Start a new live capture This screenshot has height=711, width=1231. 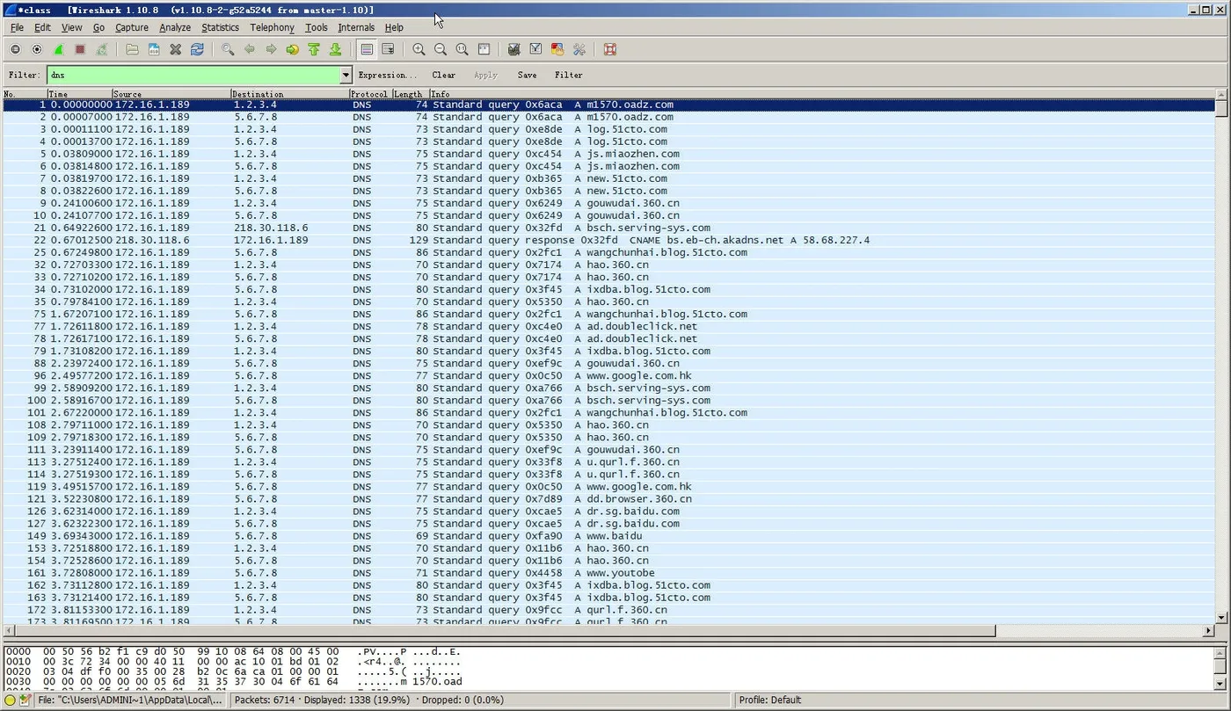[x=58, y=50]
